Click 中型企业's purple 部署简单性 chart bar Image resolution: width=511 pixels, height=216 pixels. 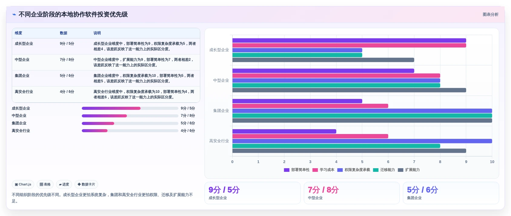323,71
